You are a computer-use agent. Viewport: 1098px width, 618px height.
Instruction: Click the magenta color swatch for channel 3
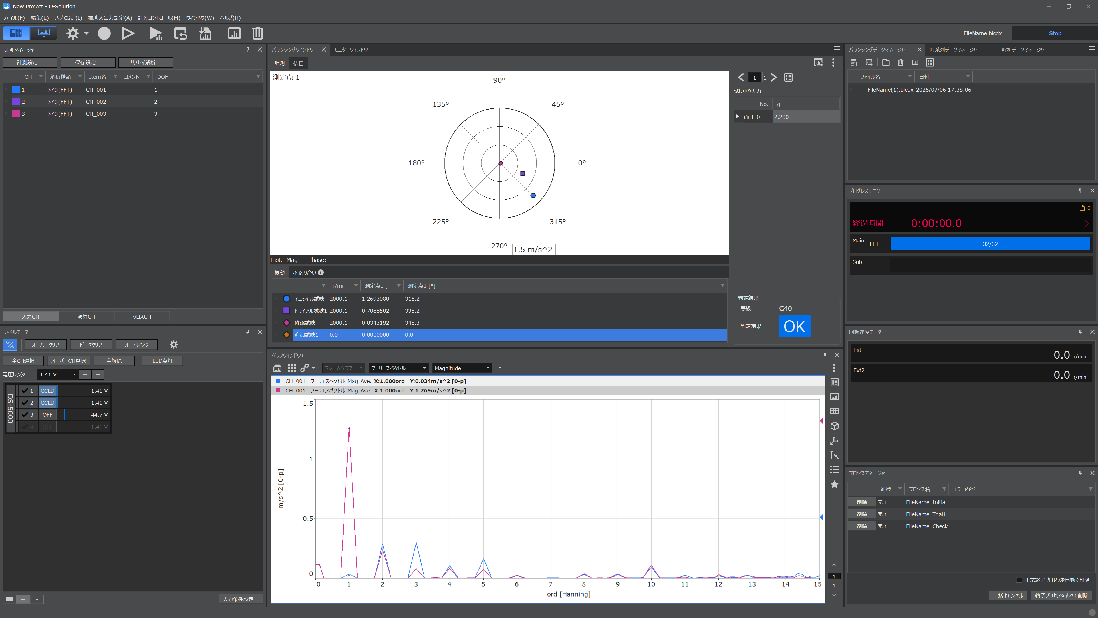point(16,113)
